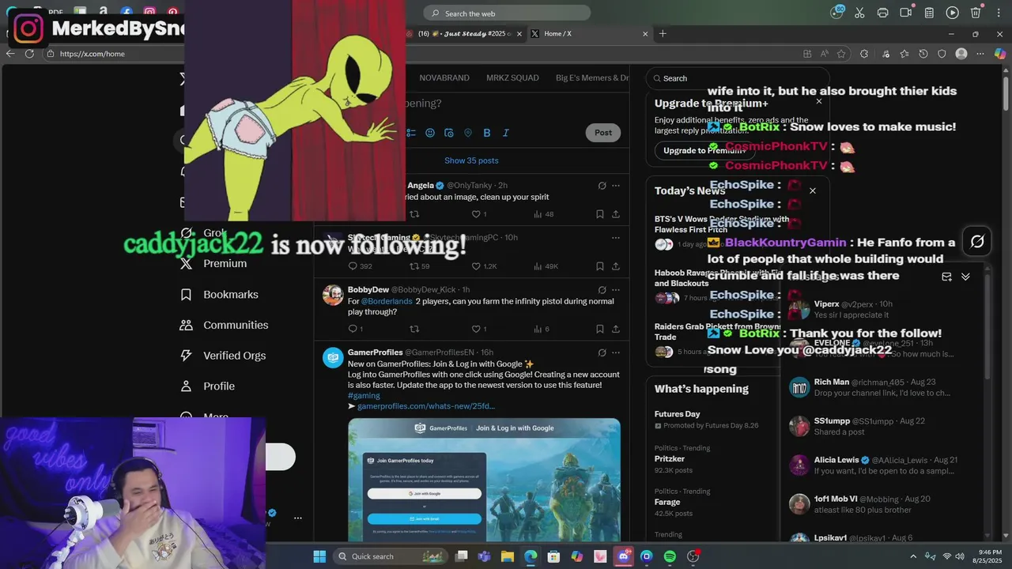The image size is (1012, 569).
Task: Open the gamerprofiles.com whats-new link
Action: [426, 406]
